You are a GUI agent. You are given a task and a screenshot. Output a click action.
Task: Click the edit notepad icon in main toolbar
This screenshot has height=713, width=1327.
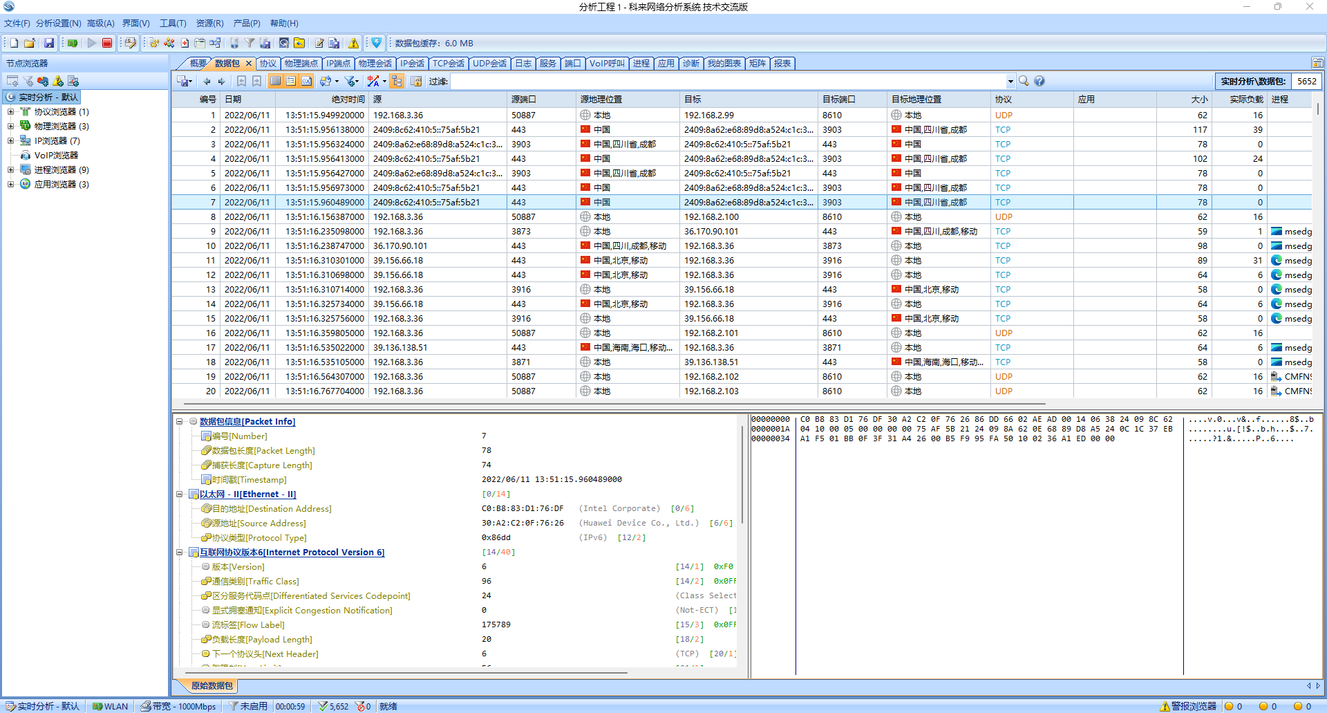(319, 43)
